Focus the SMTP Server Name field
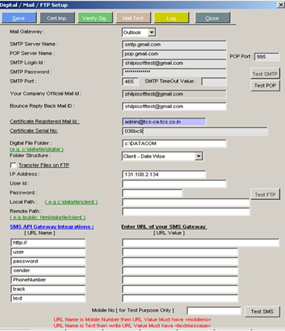Image resolution: width=285 pixels, height=331 pixels. pyautogui.click(x=174, y=45)
